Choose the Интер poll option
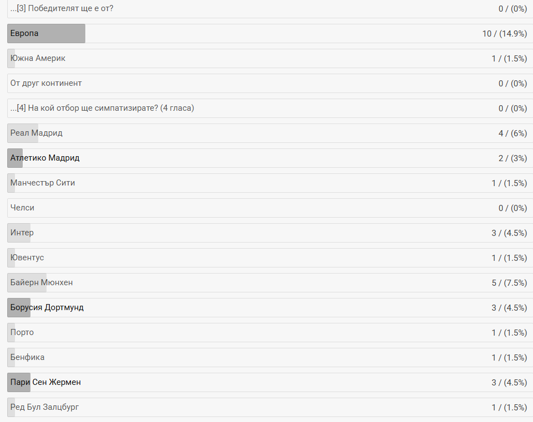Image resolution: width=533 pixels, height=422 pixels. (x=270, y=233)
